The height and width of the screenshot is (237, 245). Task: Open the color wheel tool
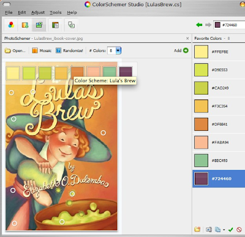(11, 25)
